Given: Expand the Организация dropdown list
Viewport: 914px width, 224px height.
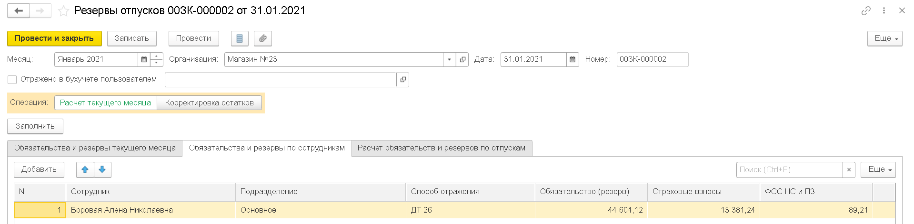Looking at the screenshot, I should [450, 59].
